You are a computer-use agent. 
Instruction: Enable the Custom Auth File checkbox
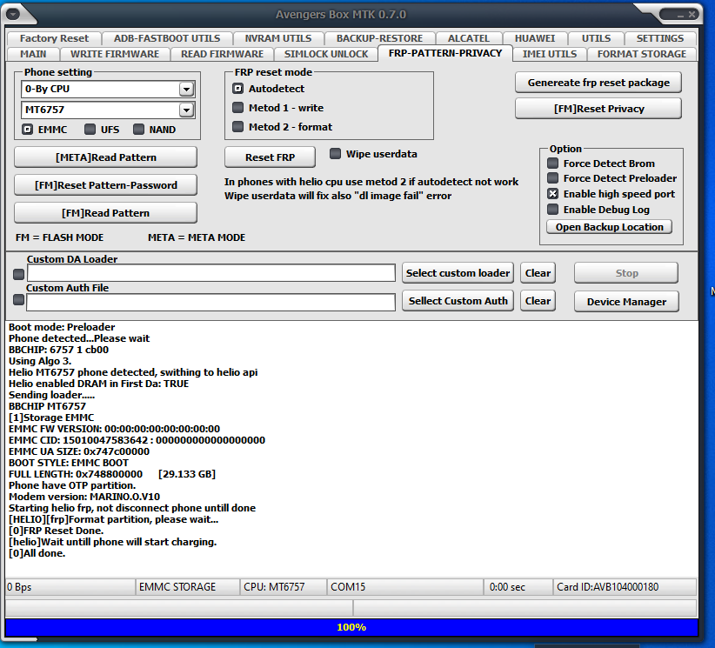click(18, 300)
